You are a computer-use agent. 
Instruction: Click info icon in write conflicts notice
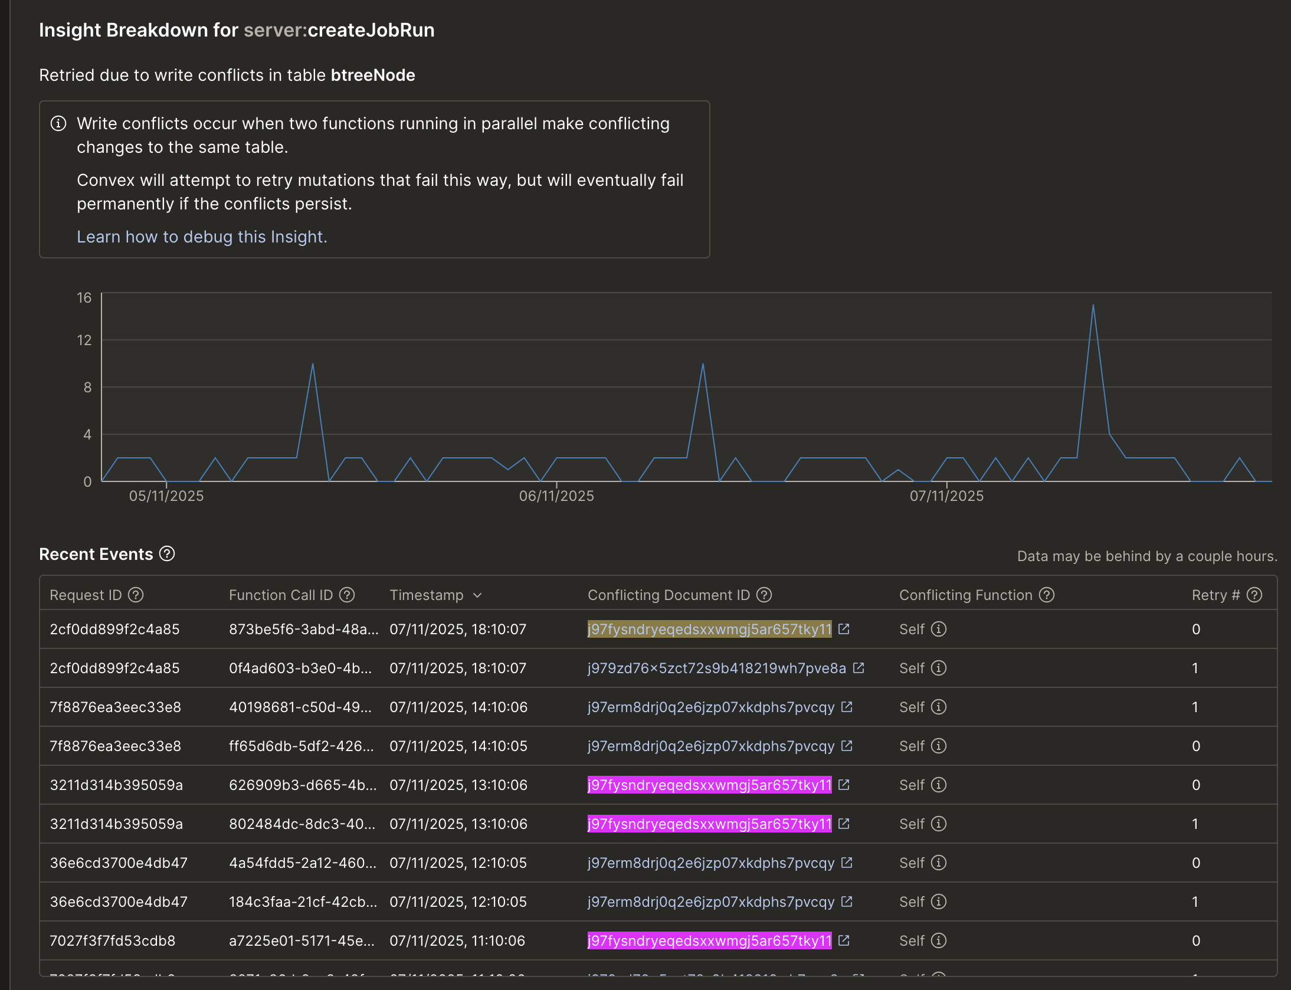[x=58, y=123]
